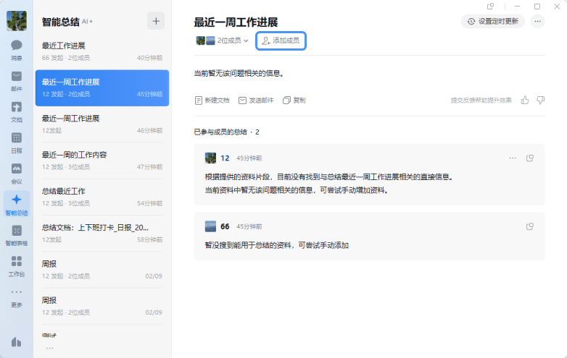Click the thumbs-up feedback icon
567x358 pixels.
[x=525, y=101]
